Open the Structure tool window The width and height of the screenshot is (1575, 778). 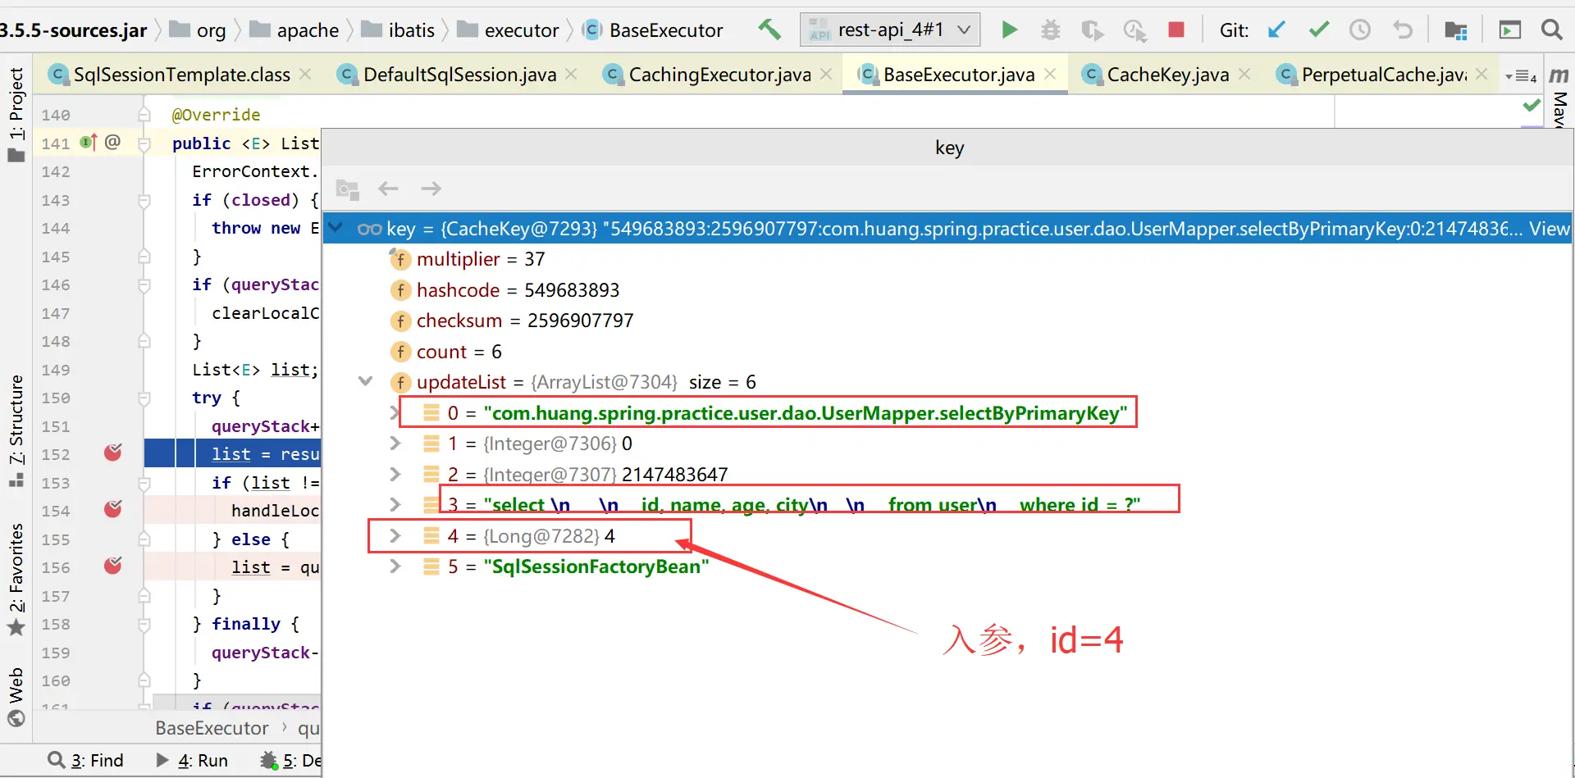pos(16,431)
